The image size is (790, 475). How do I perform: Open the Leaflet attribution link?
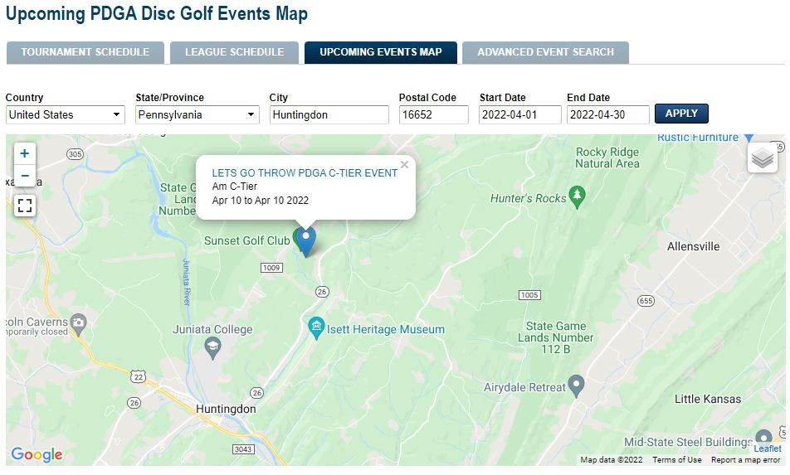(768, 448)
